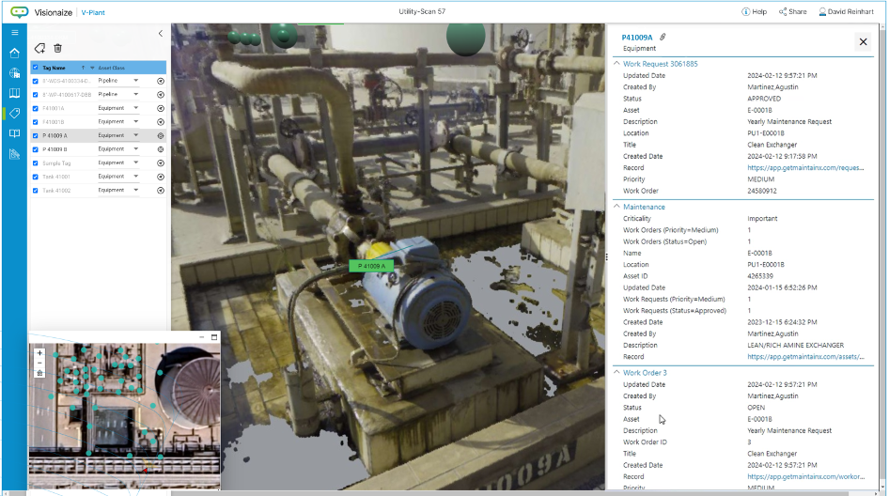The height and width of the screenshot is (496, 889).
Task: Open the Help menu
Action: [x=754, y=12]
